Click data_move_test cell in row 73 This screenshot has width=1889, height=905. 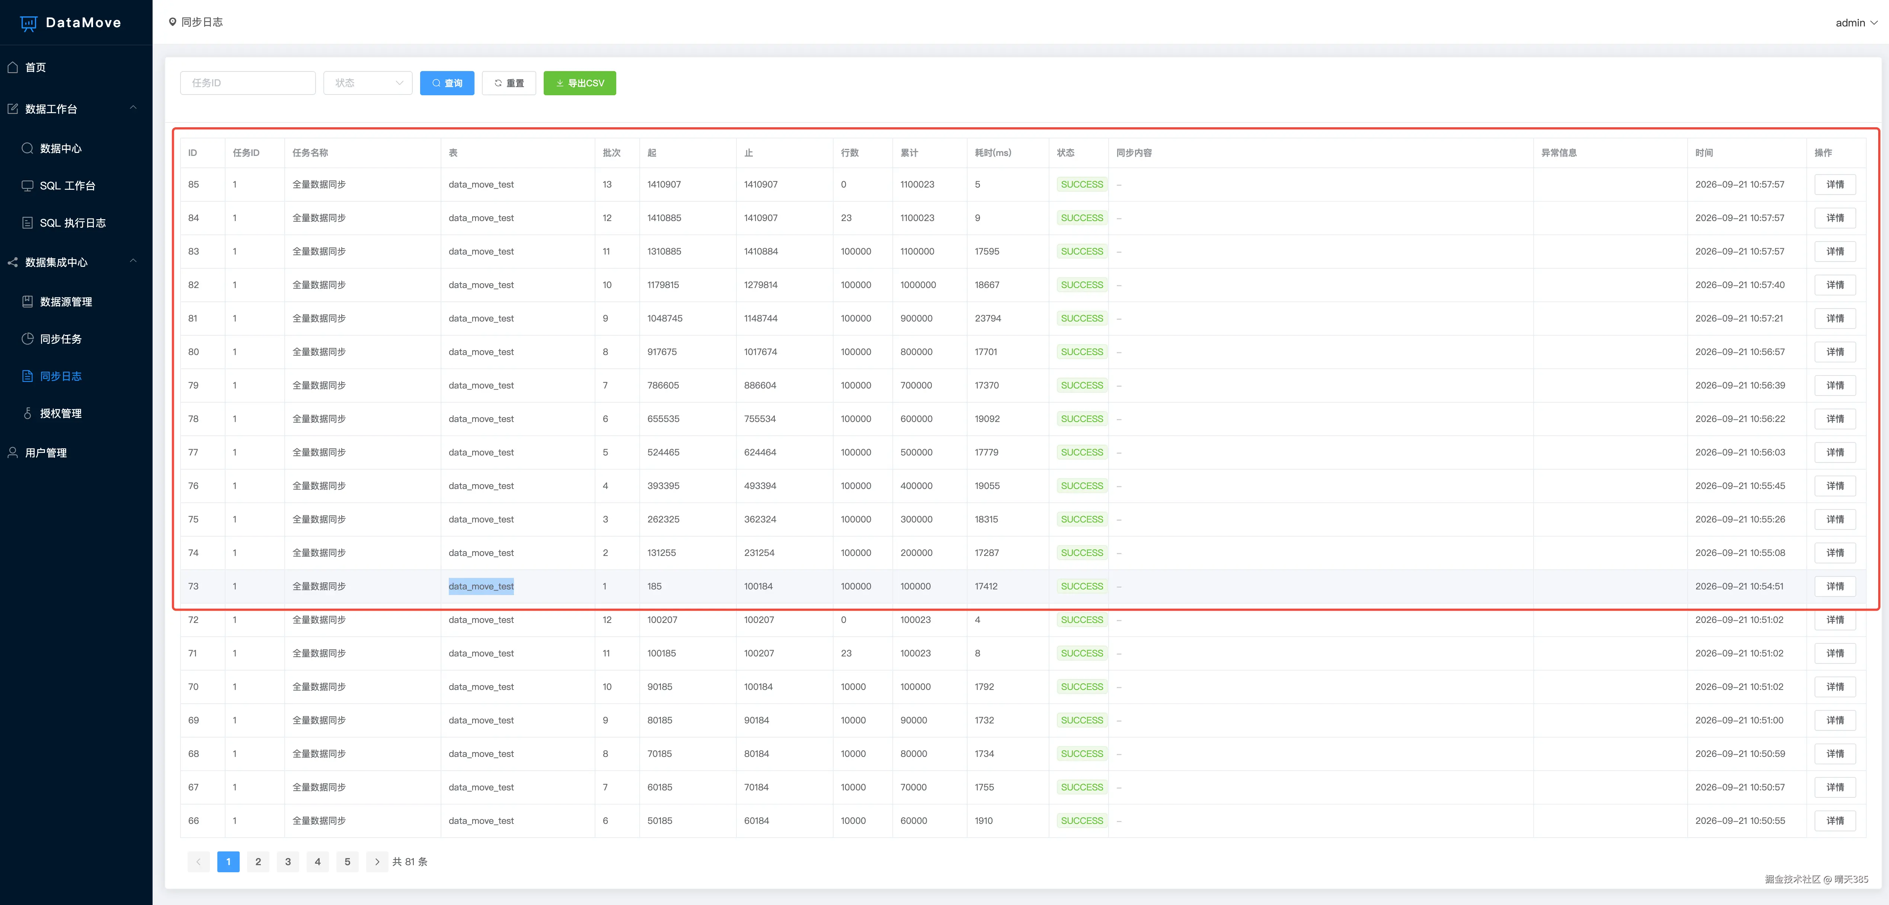coord(481,586)
